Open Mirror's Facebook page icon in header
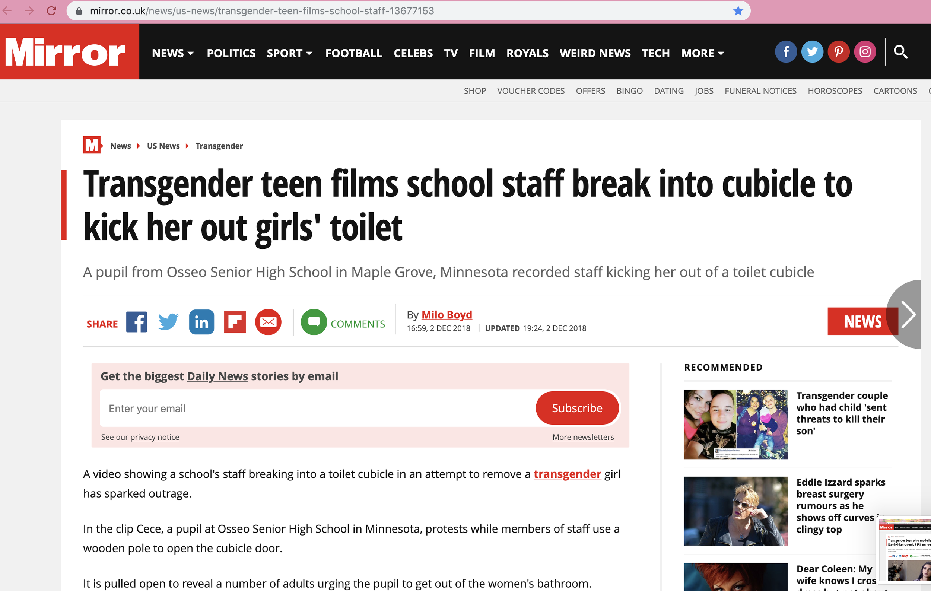The image size is (931, 591). pos(786,51)
